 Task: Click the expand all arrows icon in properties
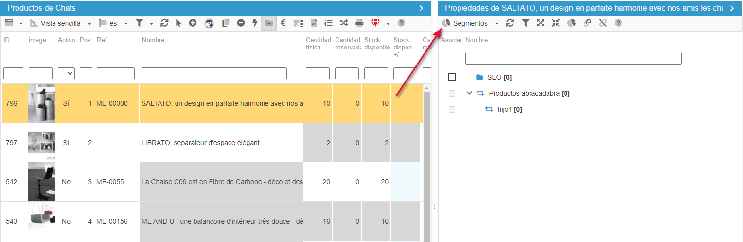coord(540,23)
